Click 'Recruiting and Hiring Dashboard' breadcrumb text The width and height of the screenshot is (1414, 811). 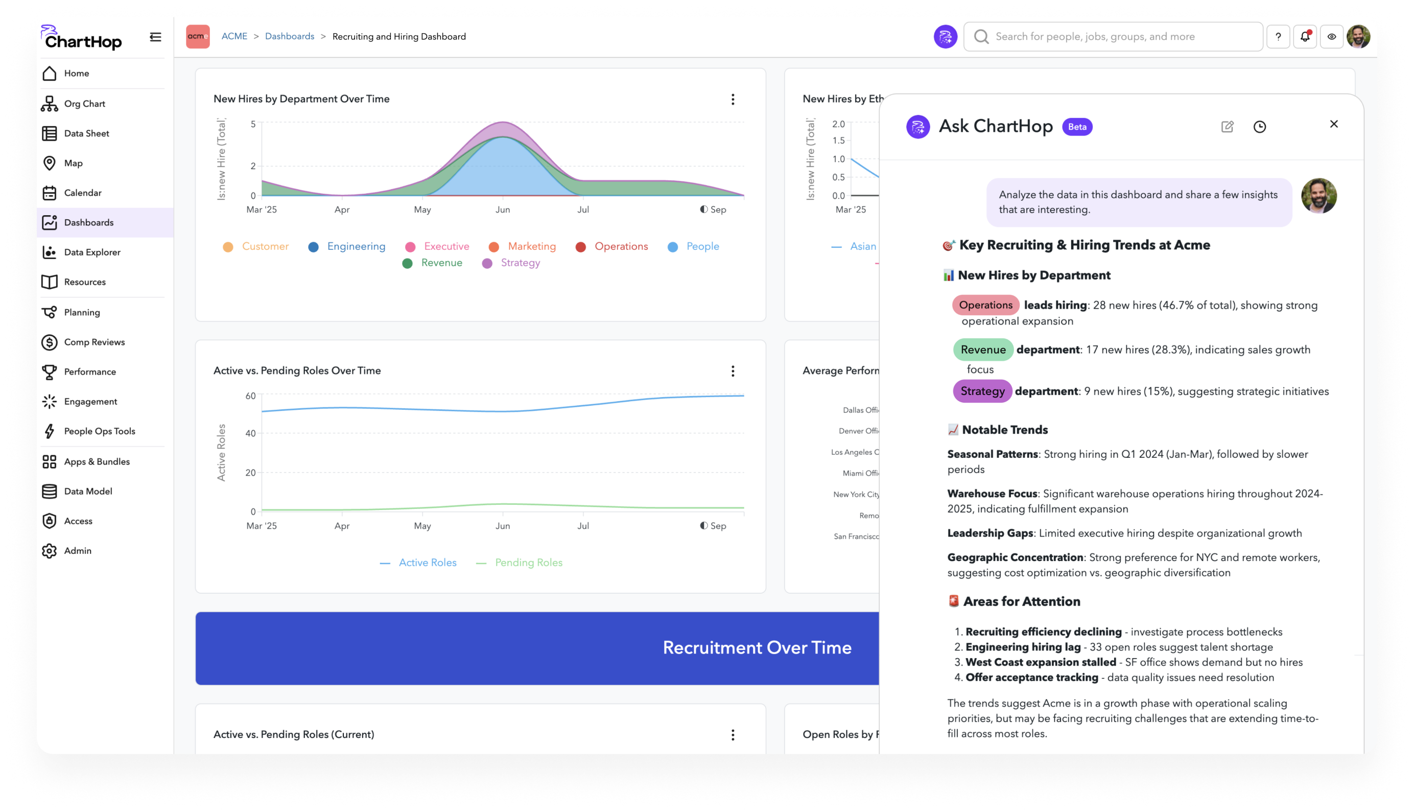[399, 36]
